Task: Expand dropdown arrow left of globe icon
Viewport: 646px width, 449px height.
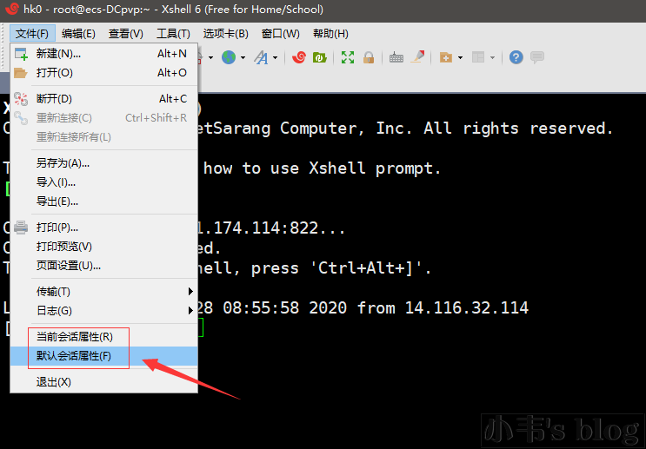Action: pyautogui.click(x=211, y=57)
